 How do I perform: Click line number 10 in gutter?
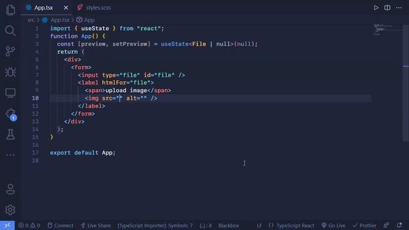pyautogui.click(x=35, y=98)
